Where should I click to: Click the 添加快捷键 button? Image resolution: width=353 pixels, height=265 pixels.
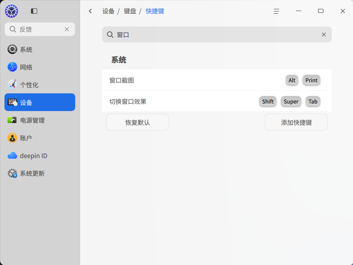(x=296, y=122)
